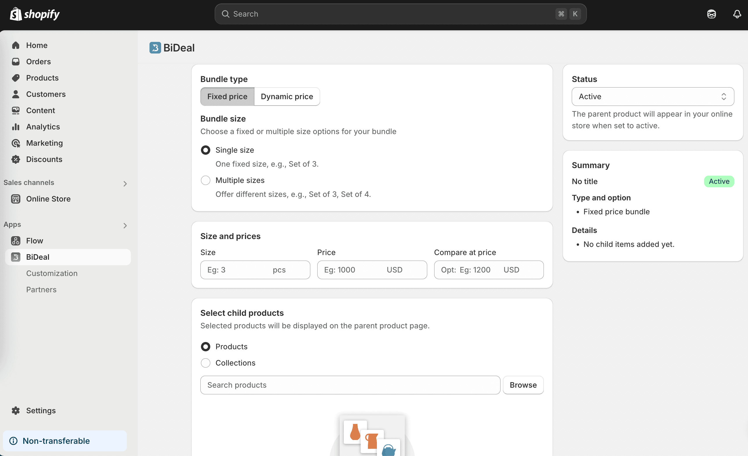Click the Customers person icon
The image size is (748, 456).
pyautogui.click(x=16, y=94)
